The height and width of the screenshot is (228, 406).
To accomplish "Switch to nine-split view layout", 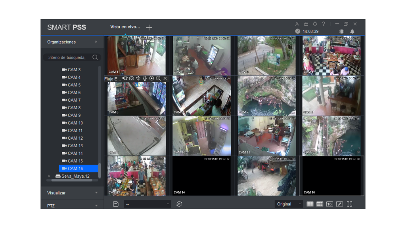I will coord(320,204).
